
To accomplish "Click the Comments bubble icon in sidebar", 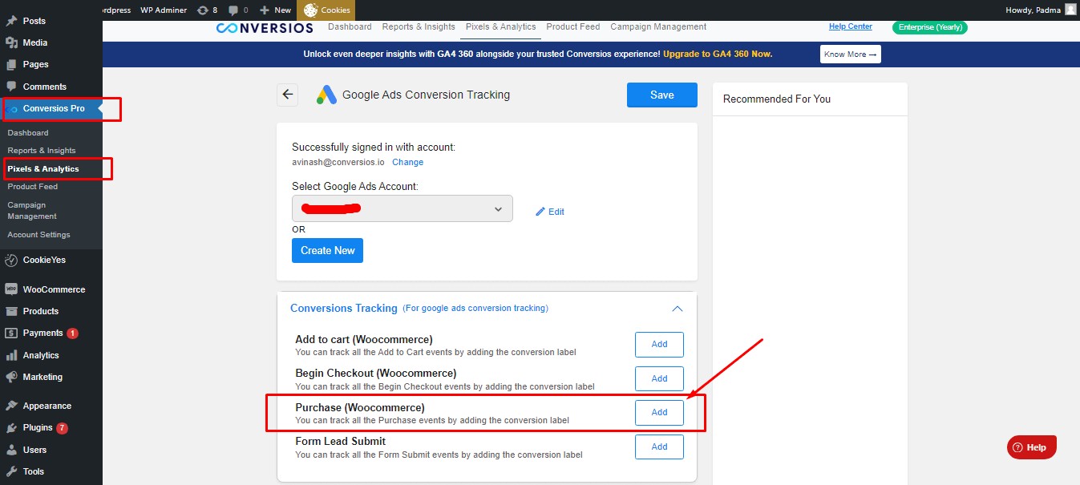I will click(11, 86).
